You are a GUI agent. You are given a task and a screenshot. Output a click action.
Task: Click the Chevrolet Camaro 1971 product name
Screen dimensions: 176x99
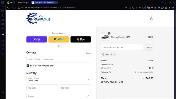click(120, 37)
